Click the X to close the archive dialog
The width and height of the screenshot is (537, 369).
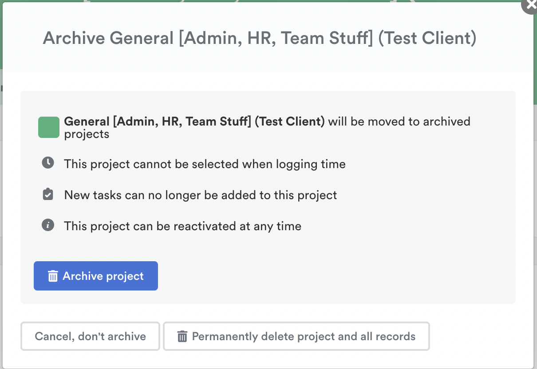tap(530, 6)
